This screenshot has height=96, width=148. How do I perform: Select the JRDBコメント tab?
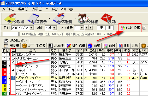(x=16, y=41)
